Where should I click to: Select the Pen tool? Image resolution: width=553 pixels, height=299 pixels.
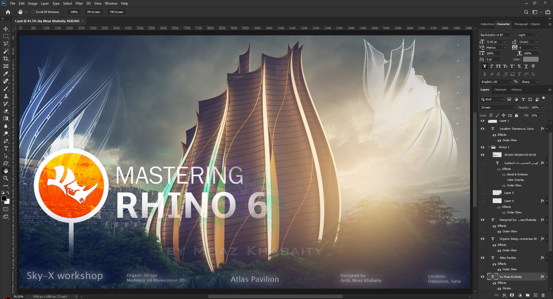[x=6, y=141]
